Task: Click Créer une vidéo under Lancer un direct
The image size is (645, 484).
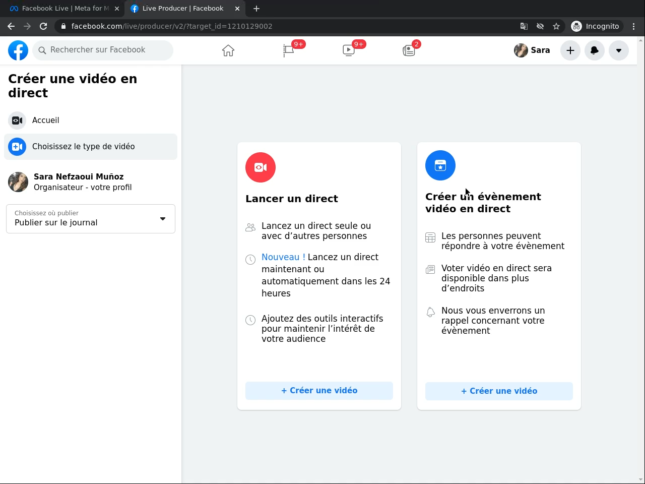Action: coord(319,391)
